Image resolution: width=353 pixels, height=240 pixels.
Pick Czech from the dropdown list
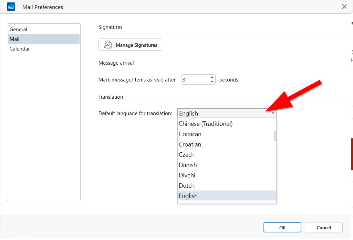[x=187, y=155]
